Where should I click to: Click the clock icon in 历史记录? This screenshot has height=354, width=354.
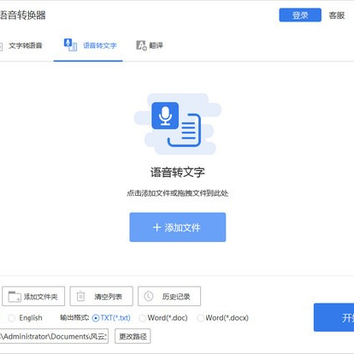point(148,296)
